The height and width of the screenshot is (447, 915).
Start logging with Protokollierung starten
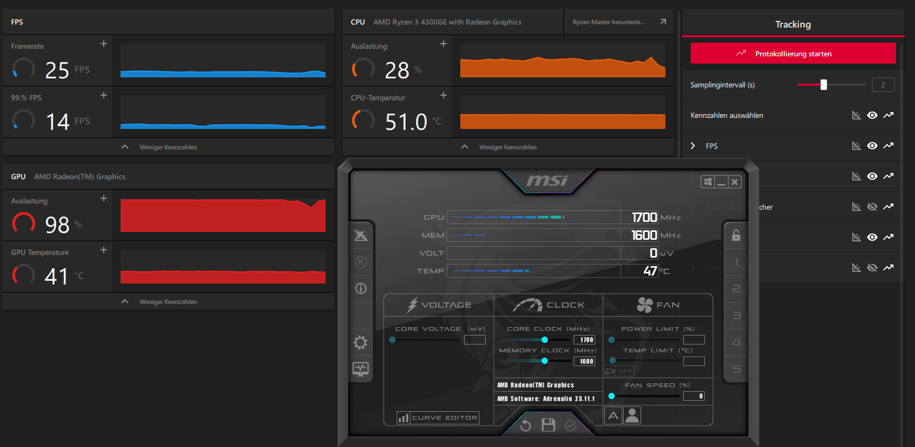[x=793, y=53]
